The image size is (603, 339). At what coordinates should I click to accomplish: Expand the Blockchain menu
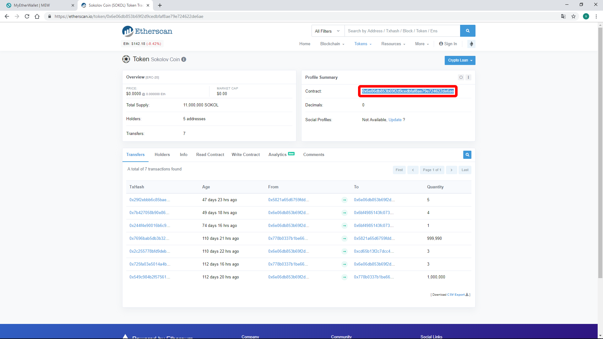(x=332, y=44)
